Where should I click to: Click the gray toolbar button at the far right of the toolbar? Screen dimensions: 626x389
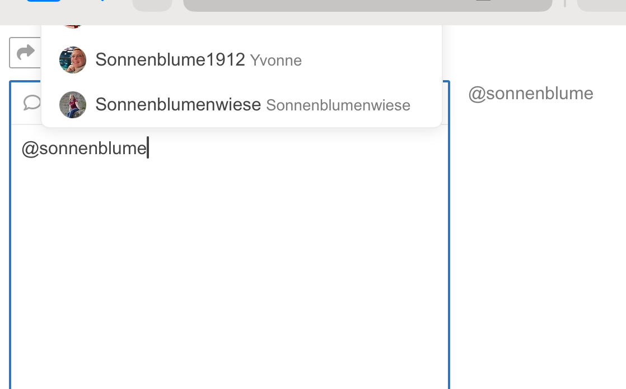(x=602, y=5)
